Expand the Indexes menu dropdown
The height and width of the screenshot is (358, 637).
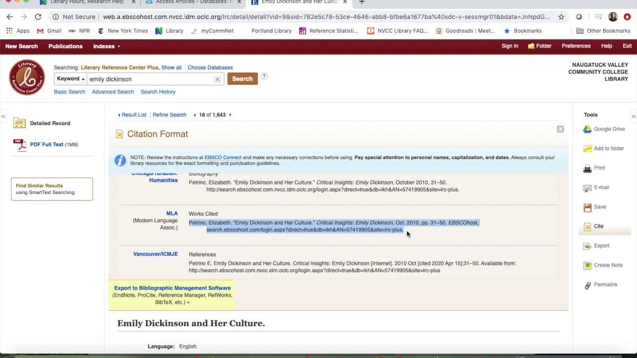click(106, 46)
